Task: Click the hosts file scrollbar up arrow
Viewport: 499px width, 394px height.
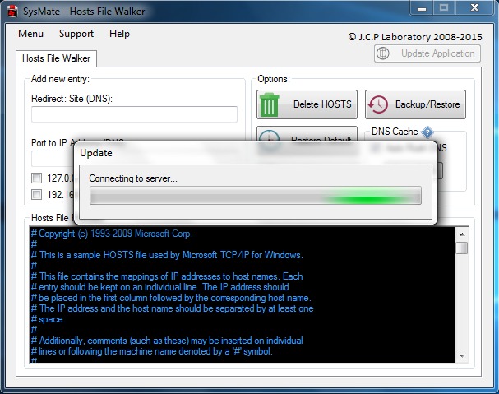Action: tap(462, 234)
